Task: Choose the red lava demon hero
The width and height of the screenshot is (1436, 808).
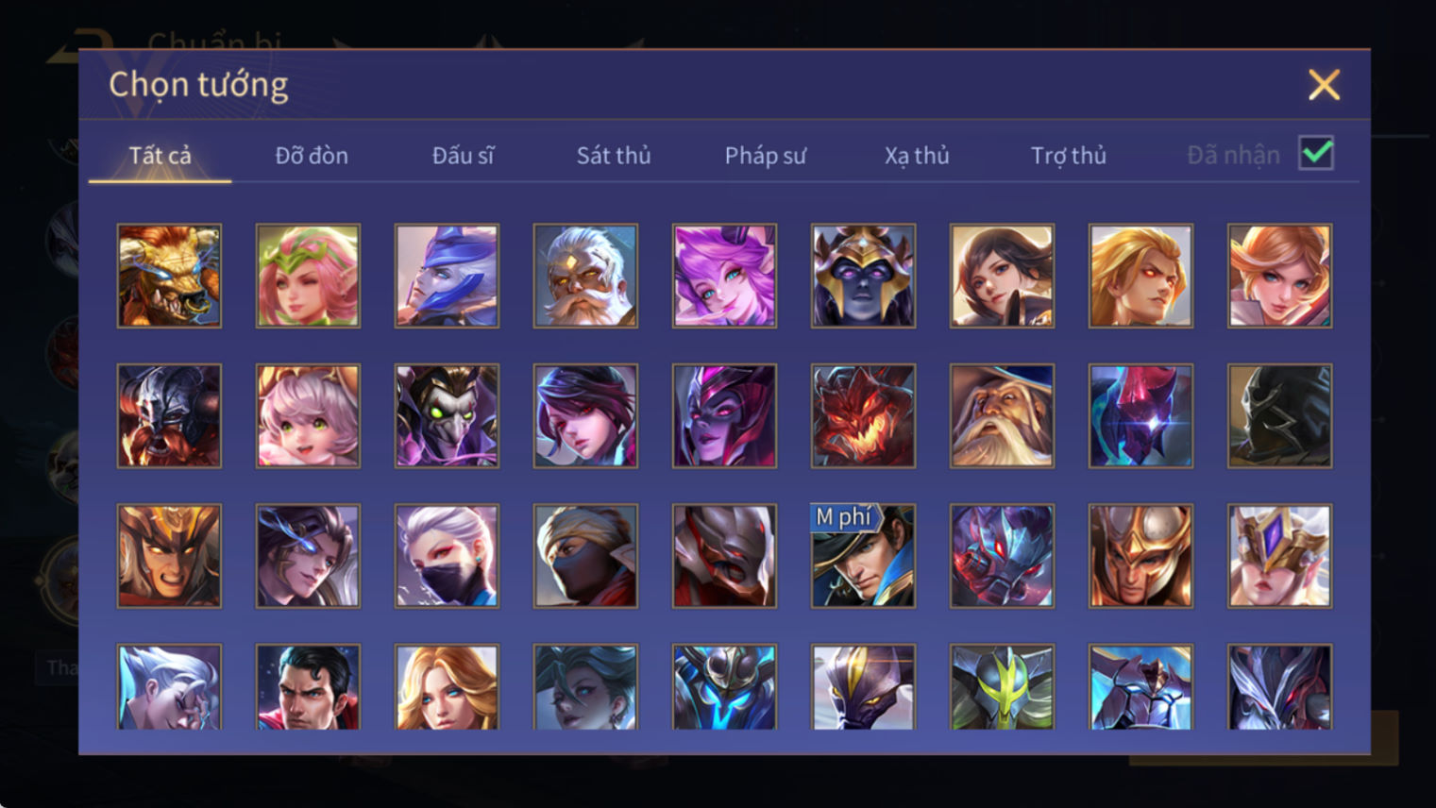Action: click(x=863, y=416)
